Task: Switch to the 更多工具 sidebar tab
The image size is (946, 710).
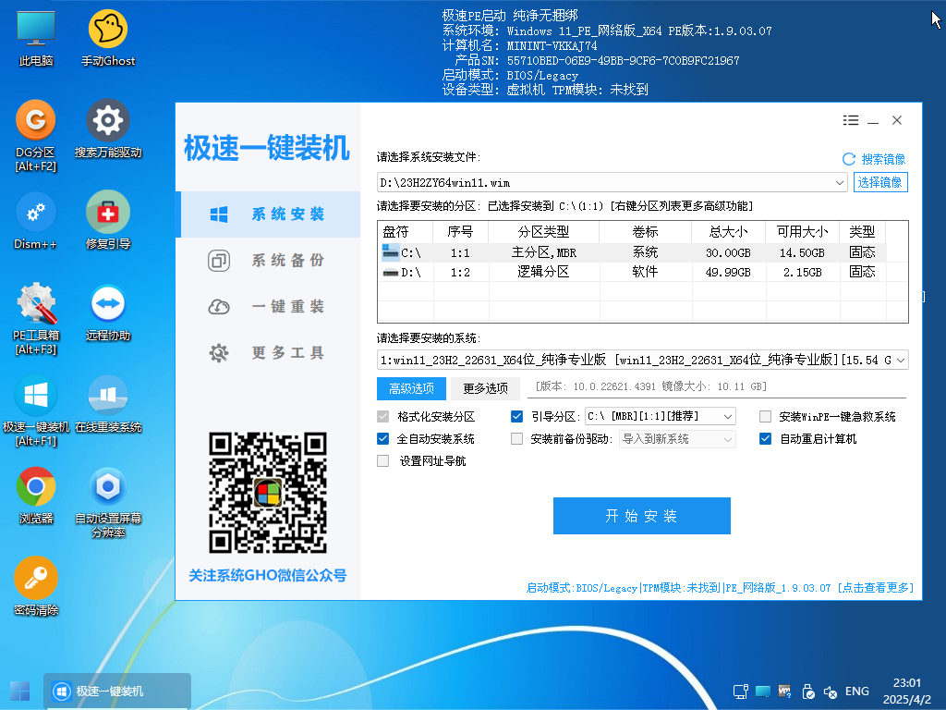Action: coord(269,352)
